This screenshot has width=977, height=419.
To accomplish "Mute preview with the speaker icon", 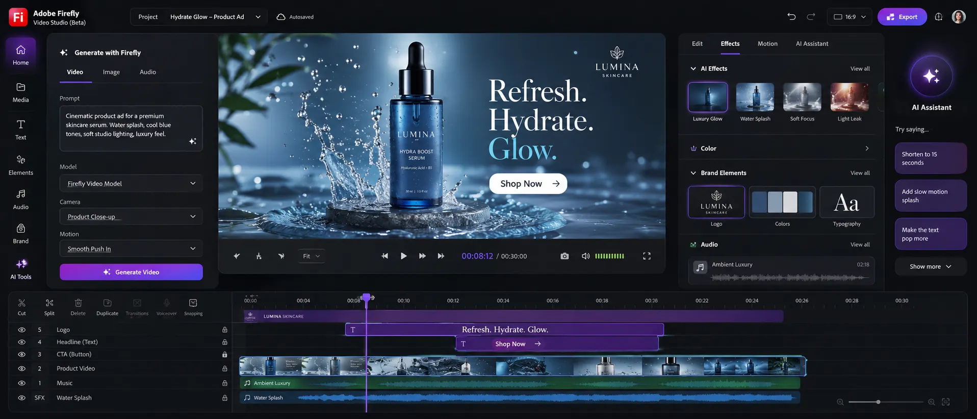I will [x=586, y=256].
